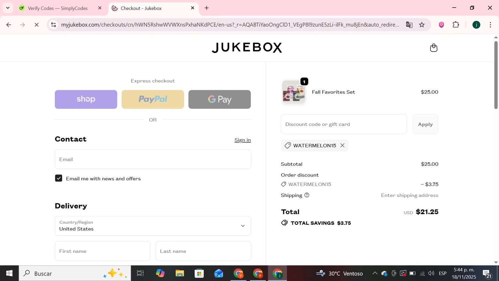The width and height of the screenshot is (499, 281).
Task: Click the 30°C Ventoso weather widget
Action: point(339,273)
